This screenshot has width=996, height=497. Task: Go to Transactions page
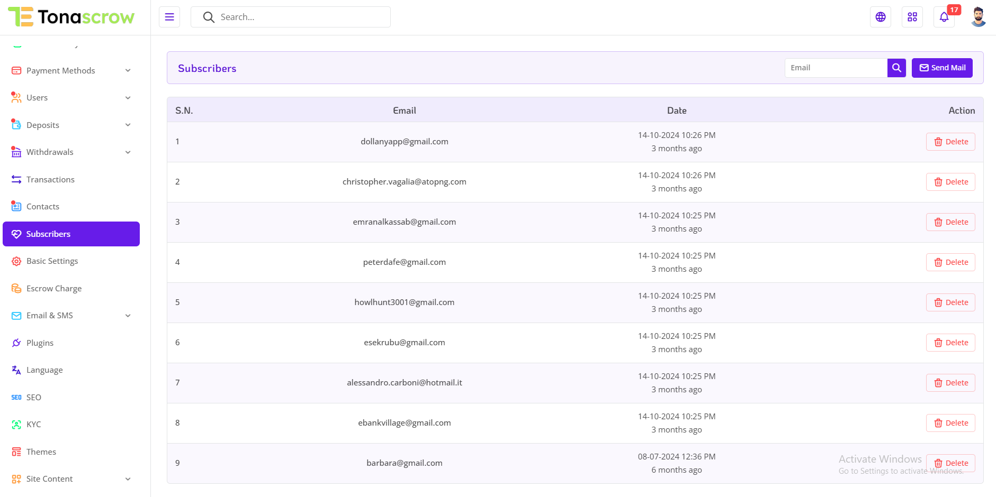pyautogui.click(x=50, y=179)
